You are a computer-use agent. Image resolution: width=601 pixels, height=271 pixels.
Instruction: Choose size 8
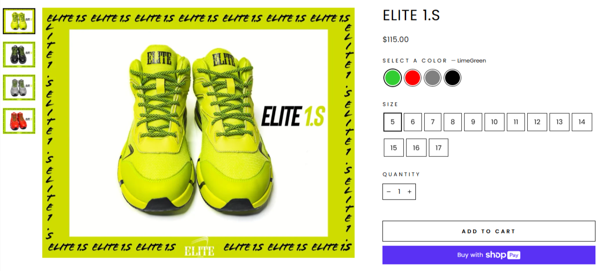point(452,122)
